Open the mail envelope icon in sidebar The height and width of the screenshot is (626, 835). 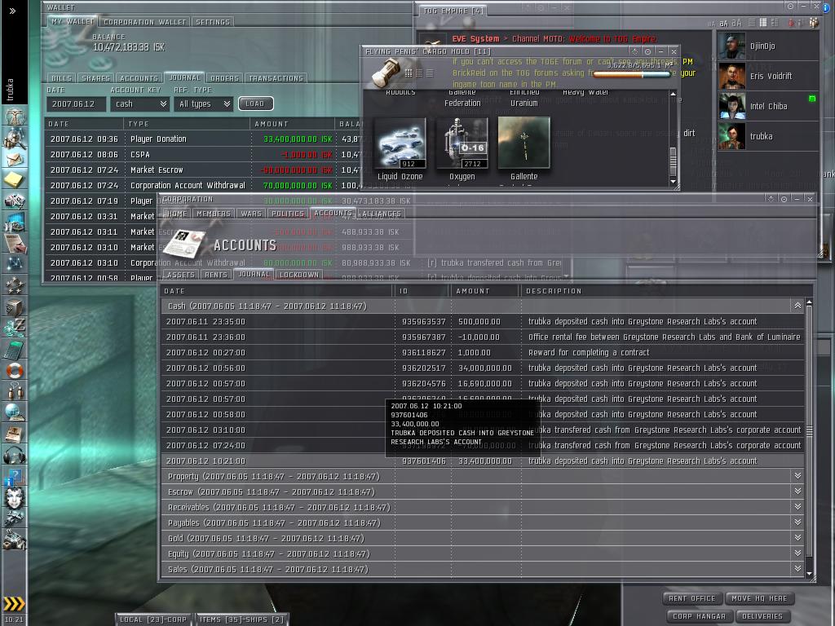[x=15, y=159]
